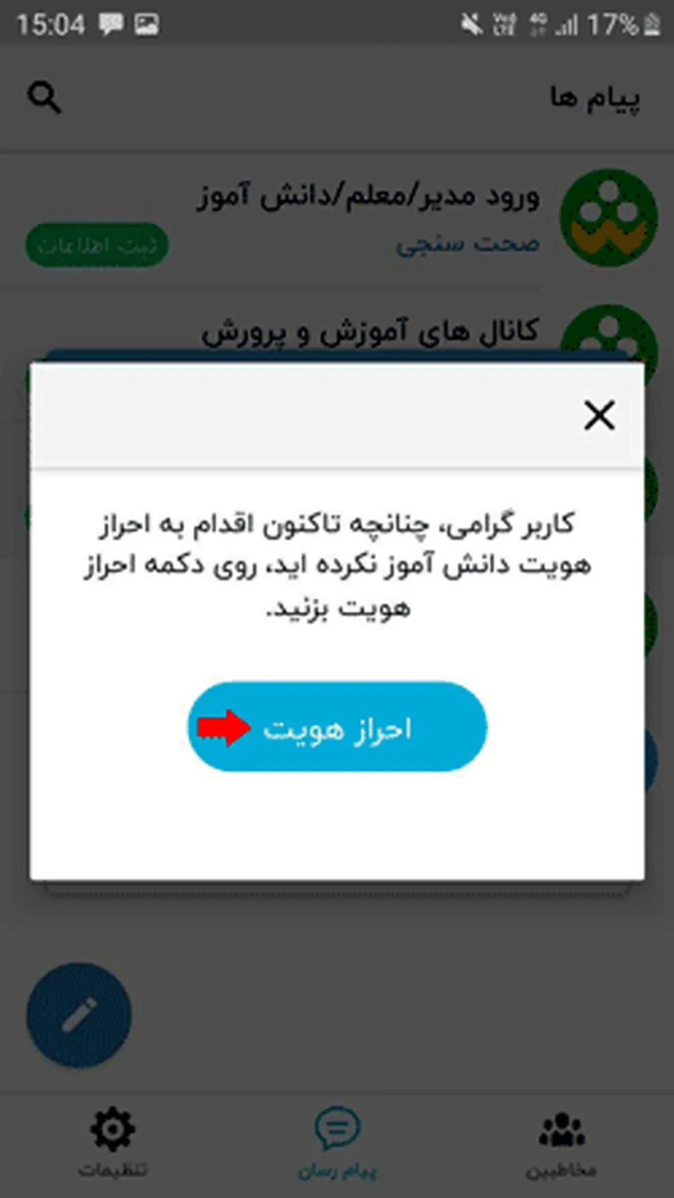Tap the first chat's green avatar
This screenshot has width=674, height=1198.
tap(609, 218)
